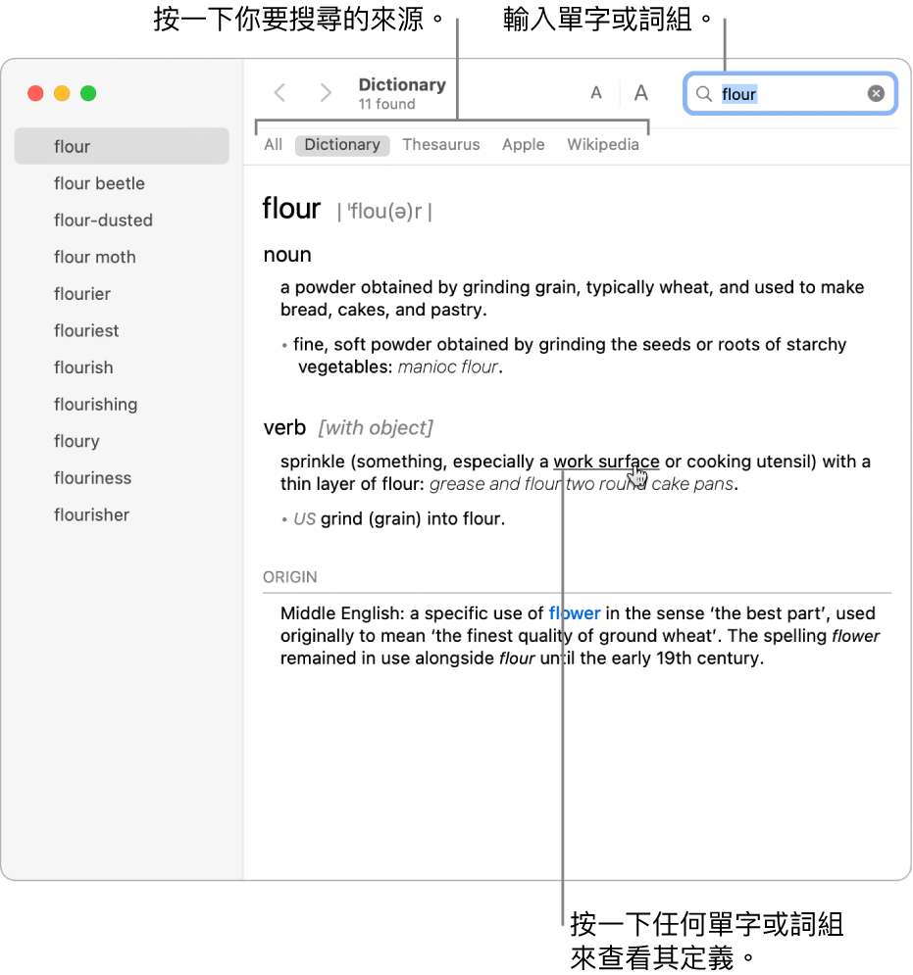The width and height of the screenshot is (913, 975).
Task: Click in the search field containing flour
Action: (789, 94)
